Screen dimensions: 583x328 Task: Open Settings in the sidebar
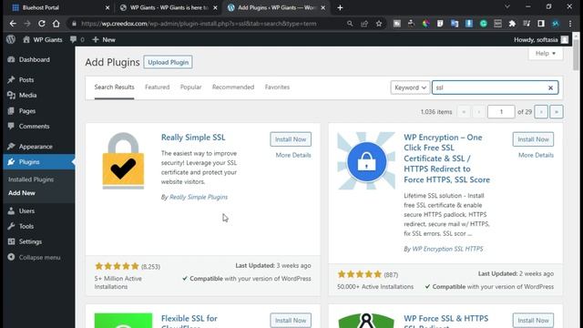[x=38, y=241]
